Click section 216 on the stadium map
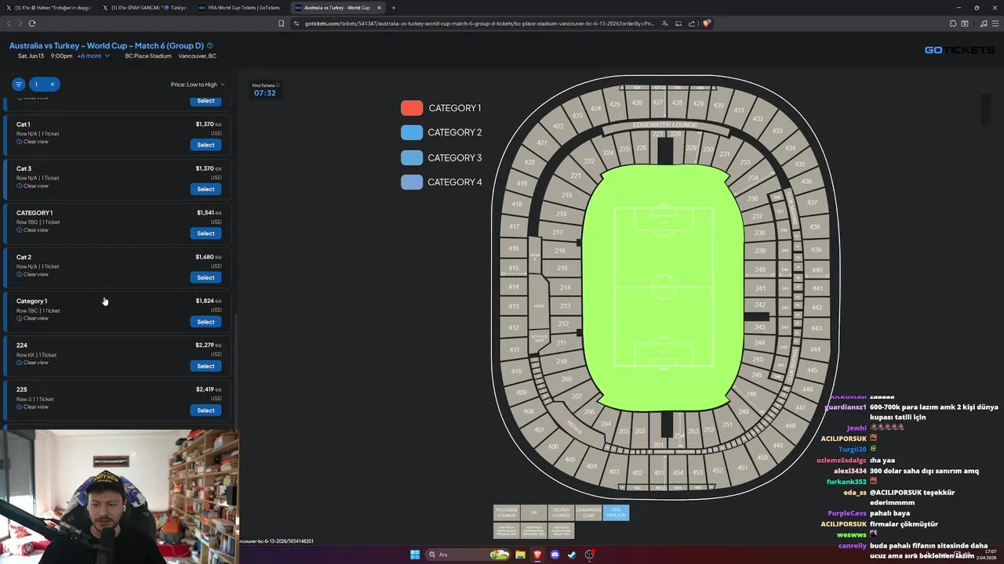Viewport: 1004px width, 564px height. pyautogui.click(x=560, y=251)
